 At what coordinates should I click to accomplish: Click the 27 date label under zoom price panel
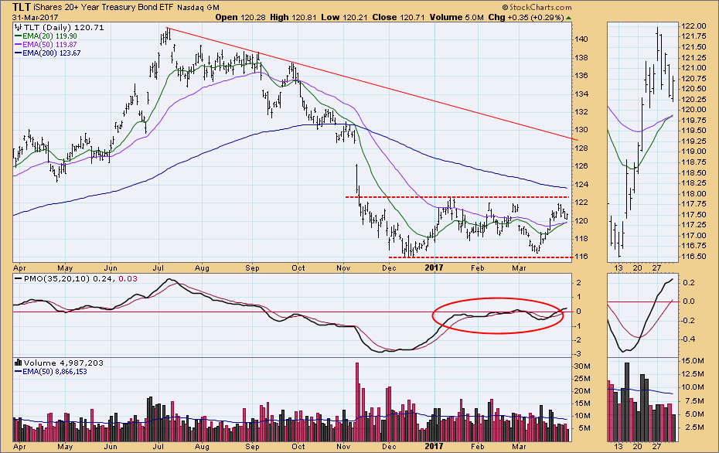[656, 267]
